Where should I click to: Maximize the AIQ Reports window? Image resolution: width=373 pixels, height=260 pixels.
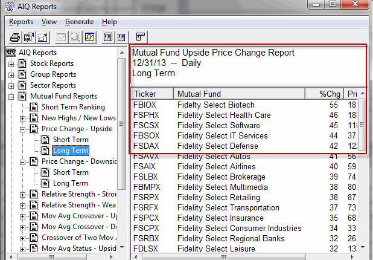(x=333, y=4)
